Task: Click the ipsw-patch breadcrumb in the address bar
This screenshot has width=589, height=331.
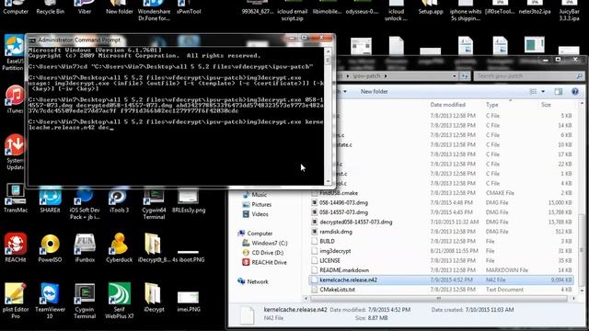Action: pyautogui.click(x=366, y=76)
